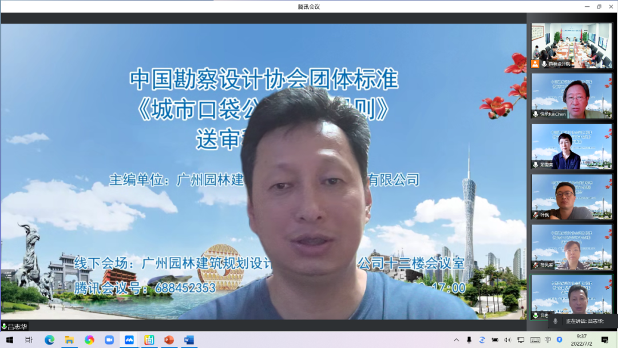Click the sync tray icon
Image resolution: width=618 pixels, height=348 pixels.
[x=482, y=340]
